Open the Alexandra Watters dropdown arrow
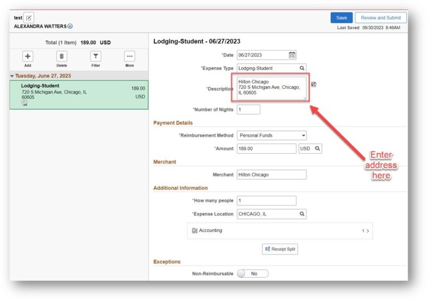Image resolution: width=428 pixels, height=300 pixels. 70,26
